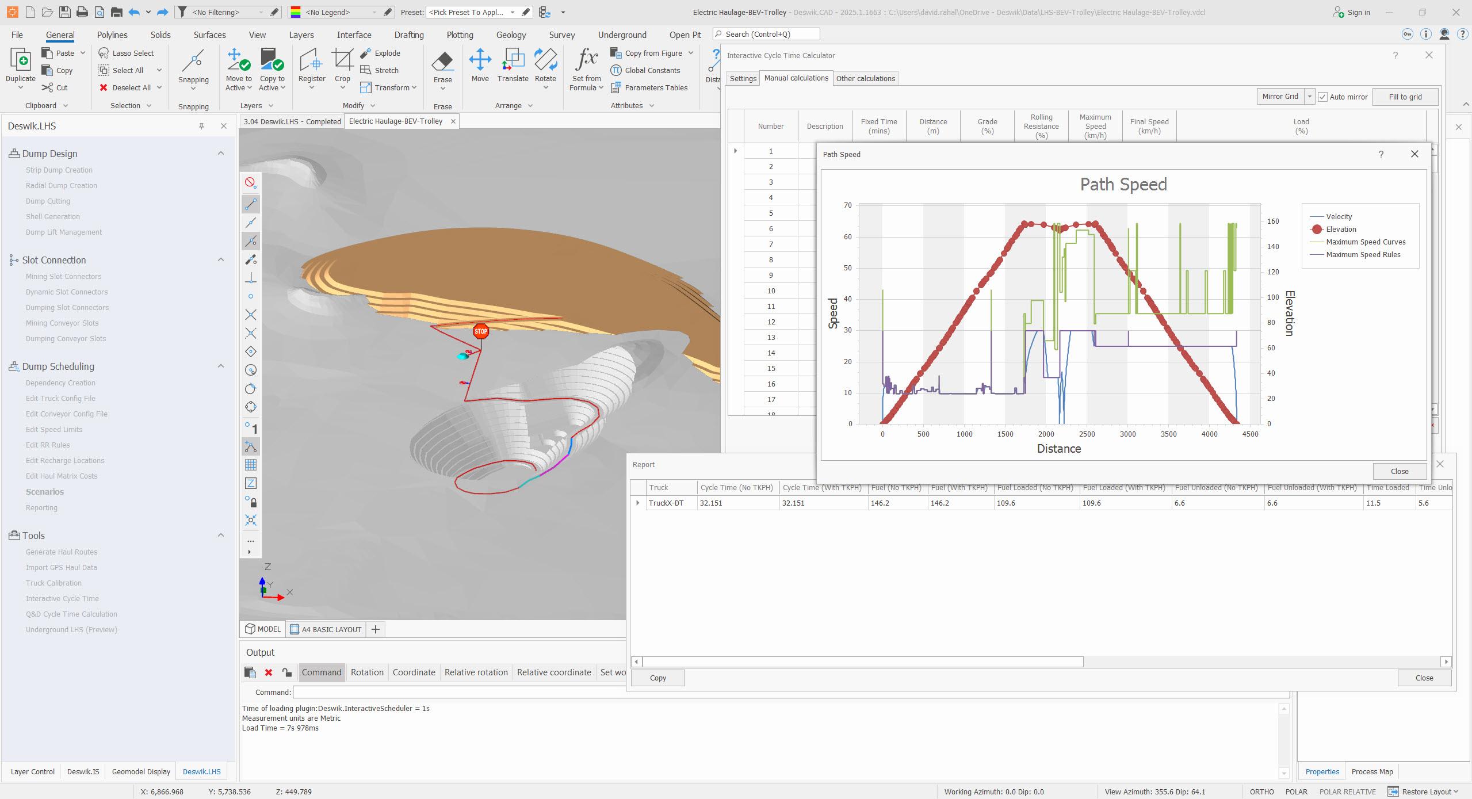Image resolution: width=1472 pixels, height=799 pixels.
Task: Click the Stretch tool
Action: pyautogui.click(x=380, y=70)
